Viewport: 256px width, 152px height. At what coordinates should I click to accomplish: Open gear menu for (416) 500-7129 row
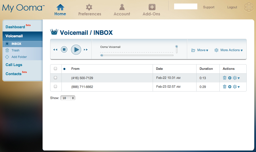click(x=236, y=78)
